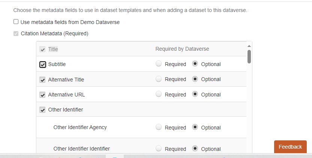312x158 pixels.
Task: Uncheck the Alternative Title checkbox
Action: [x=43, y=80]
